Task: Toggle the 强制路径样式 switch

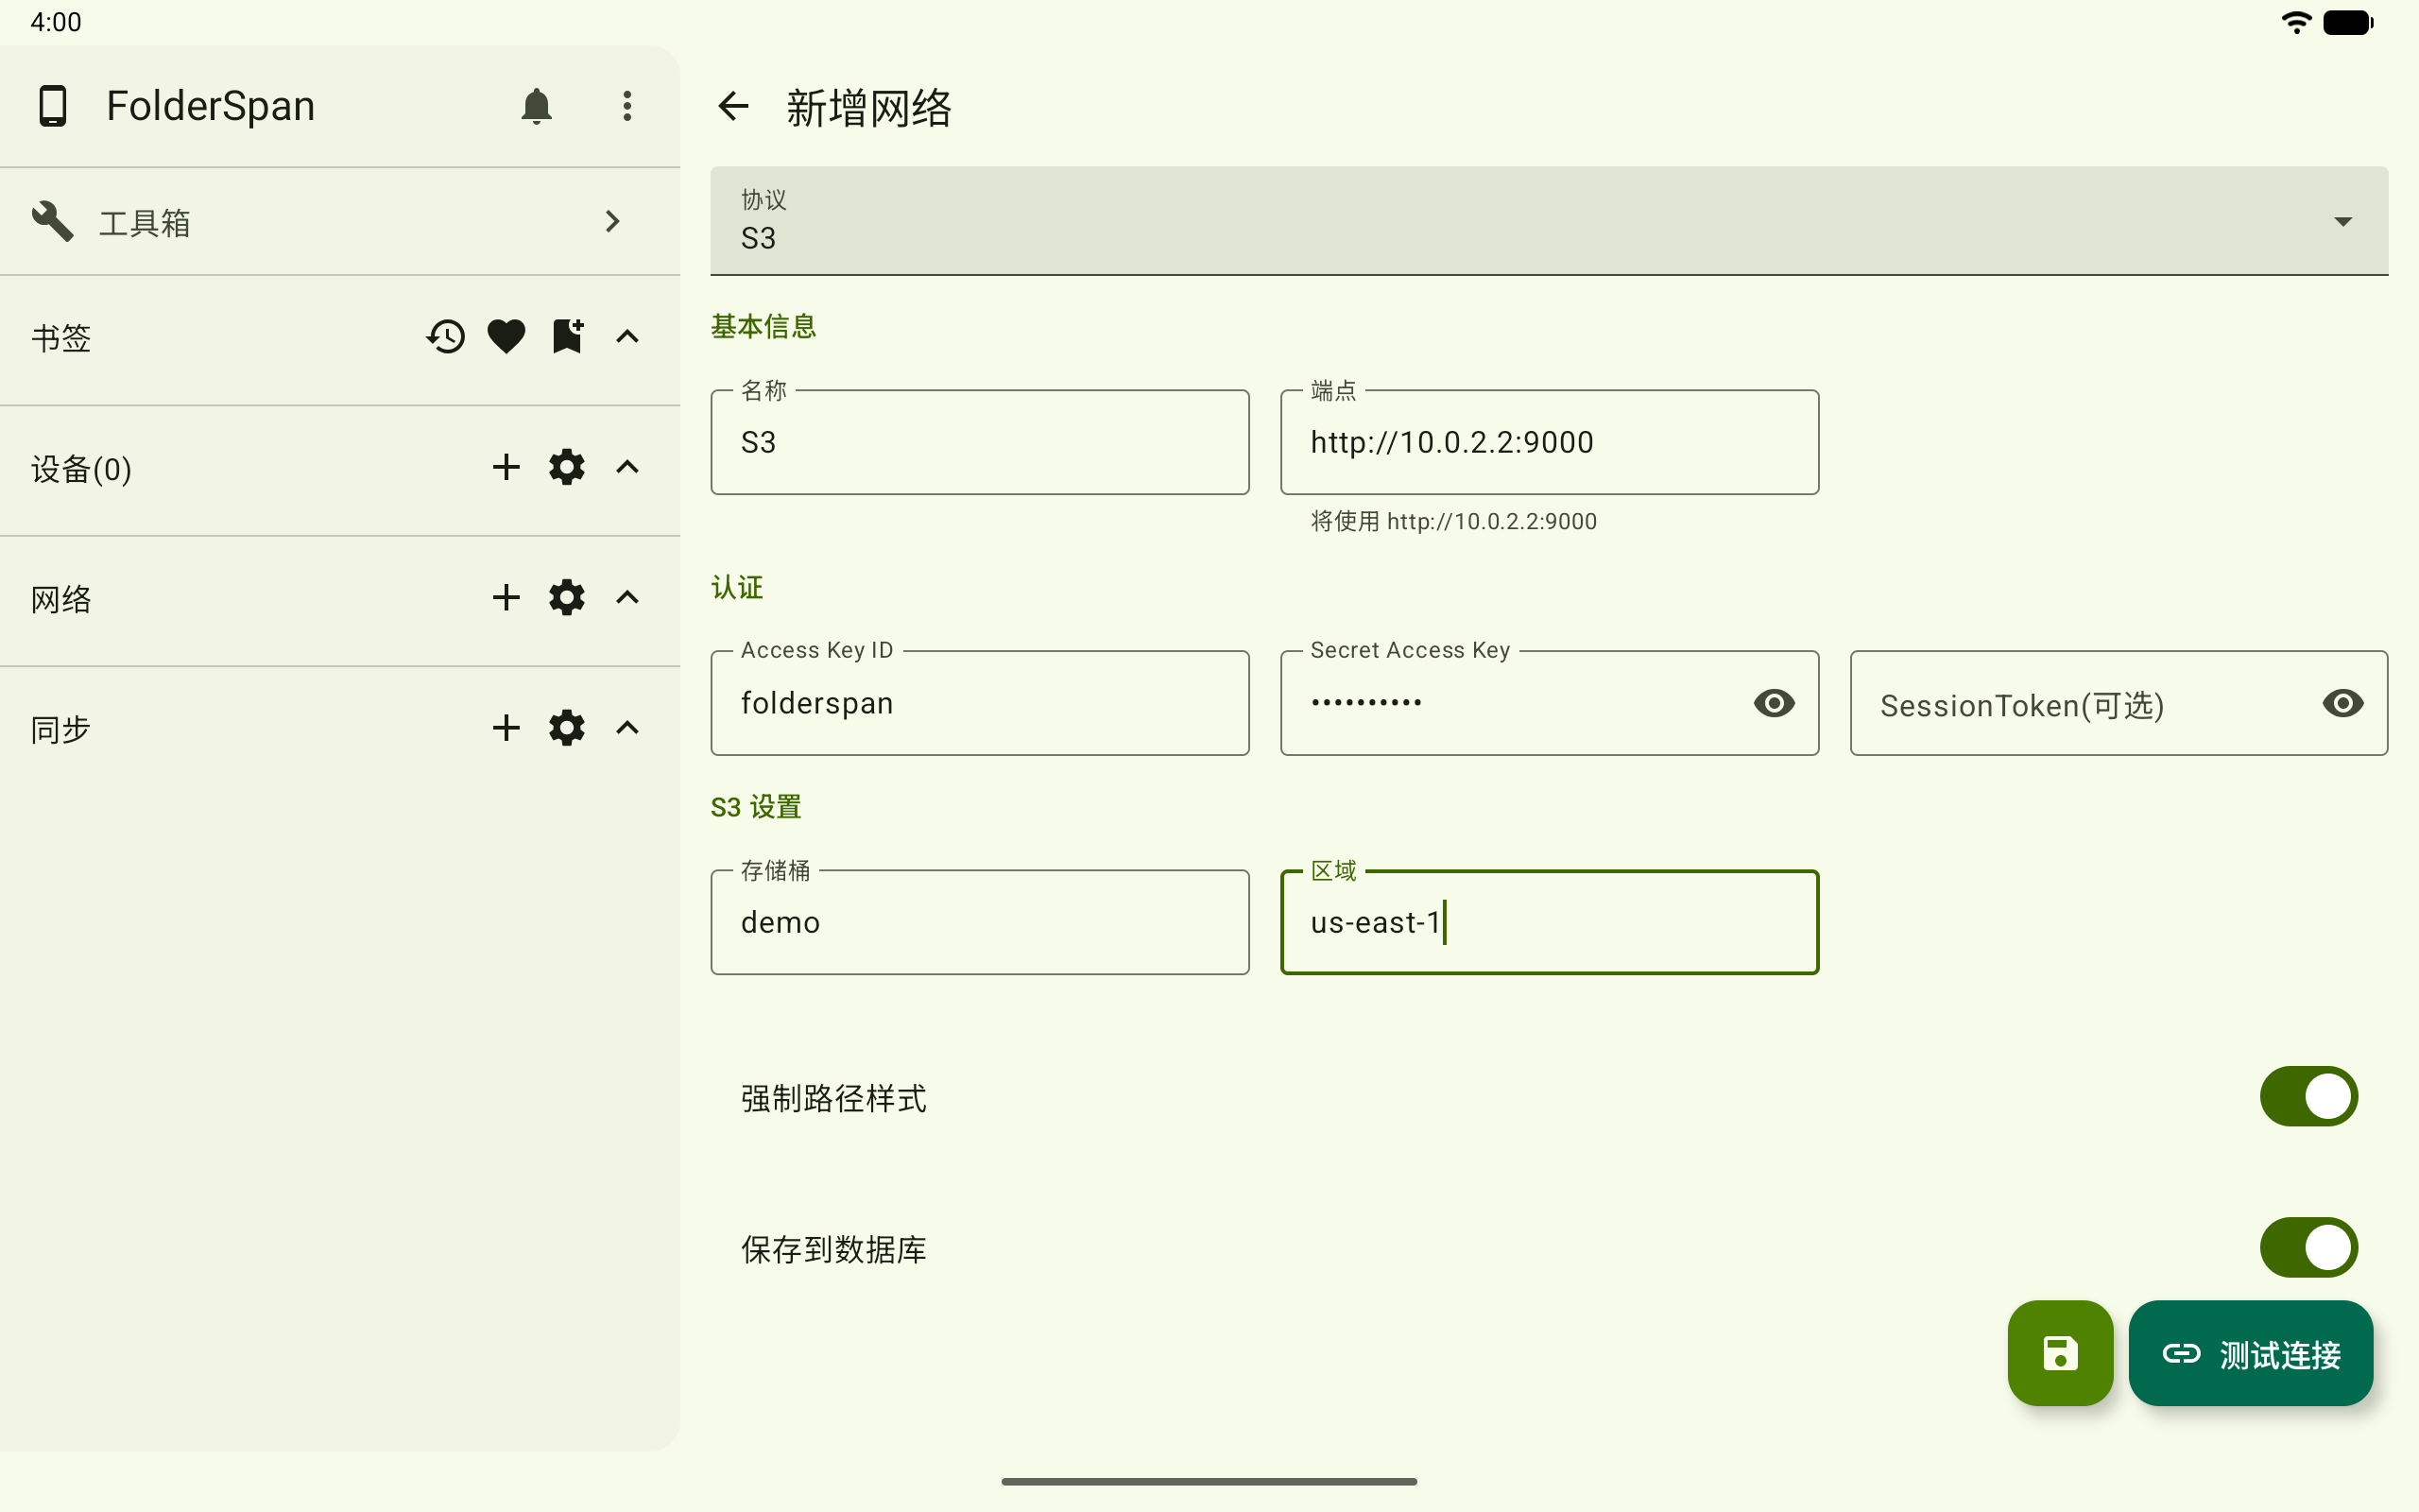Action: (x=2308, y=1097)
